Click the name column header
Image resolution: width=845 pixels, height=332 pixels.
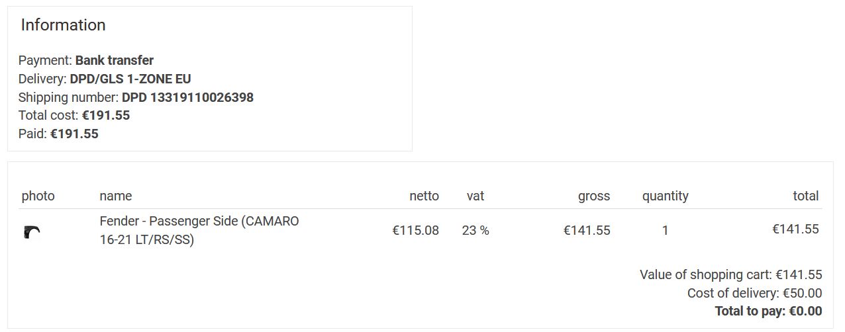[x=115, y=196]
